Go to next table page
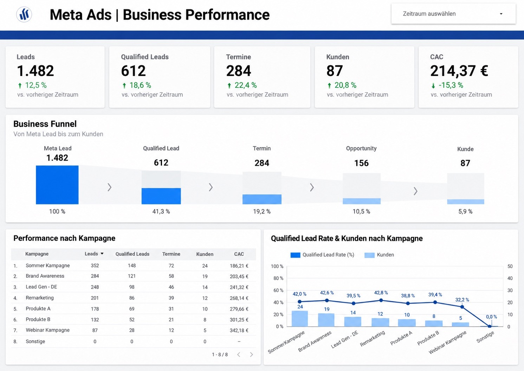 251,354
